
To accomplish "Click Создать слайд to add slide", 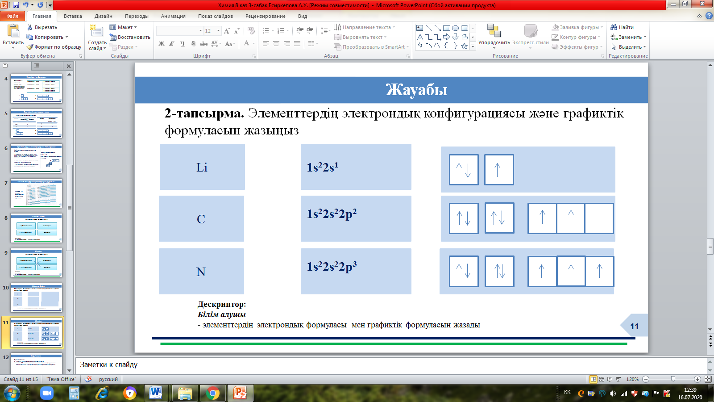I will click(97, 38).
